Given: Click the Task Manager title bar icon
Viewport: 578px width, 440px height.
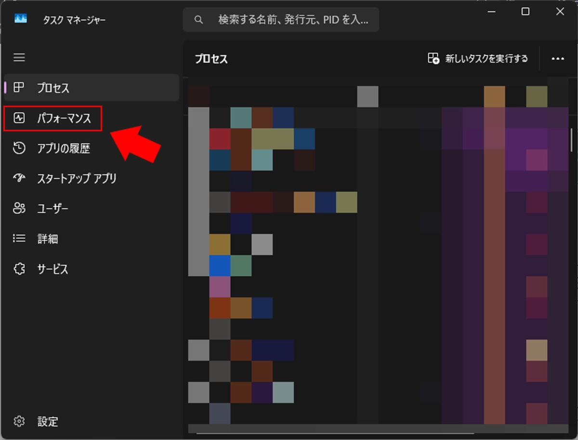Looking at the screenshot, I should (x=21, y=19).
